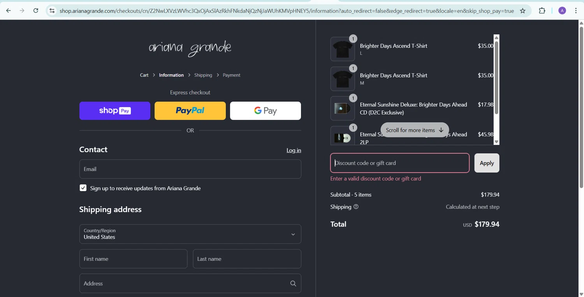Go back to the previous browser page
The width and height of the screenshot is (584, 297).
point(9,11)
